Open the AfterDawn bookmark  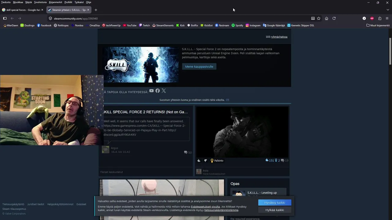(x=10, y=25)
